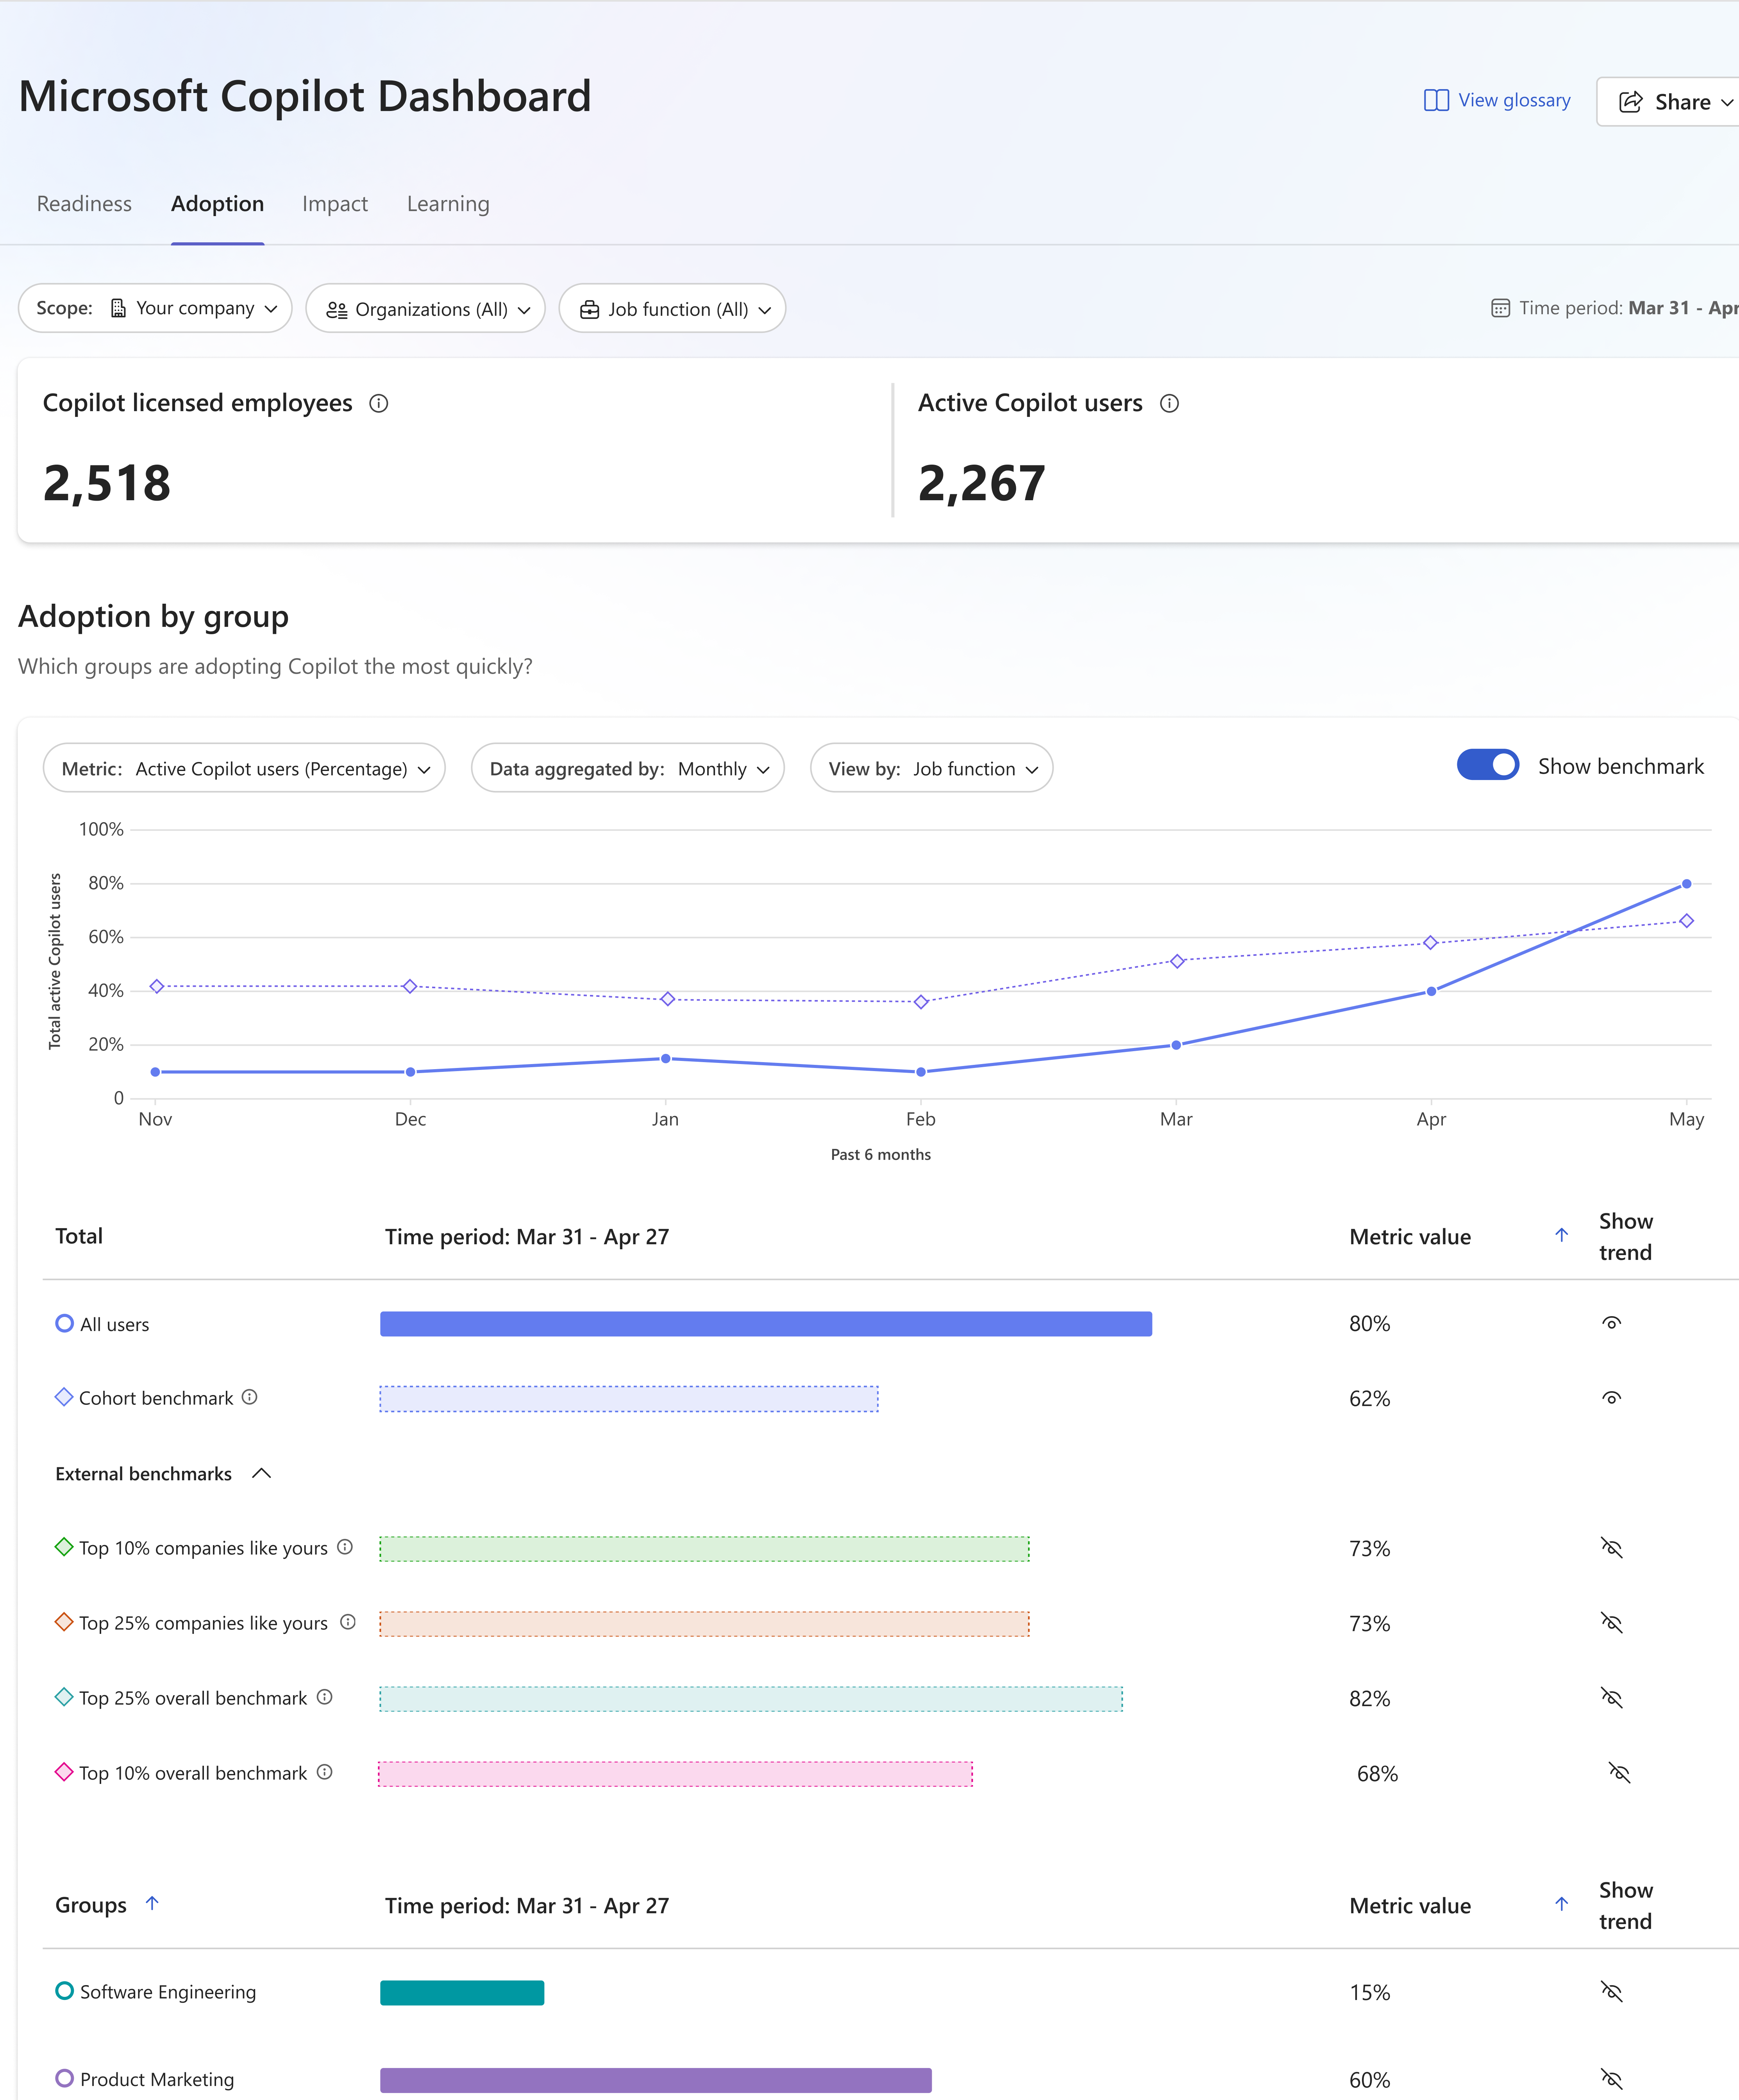Screen dimensions: 1739x2100
Task: Click the All users 80% bar
Action: pyautogui.click(x=766, y=1323)
